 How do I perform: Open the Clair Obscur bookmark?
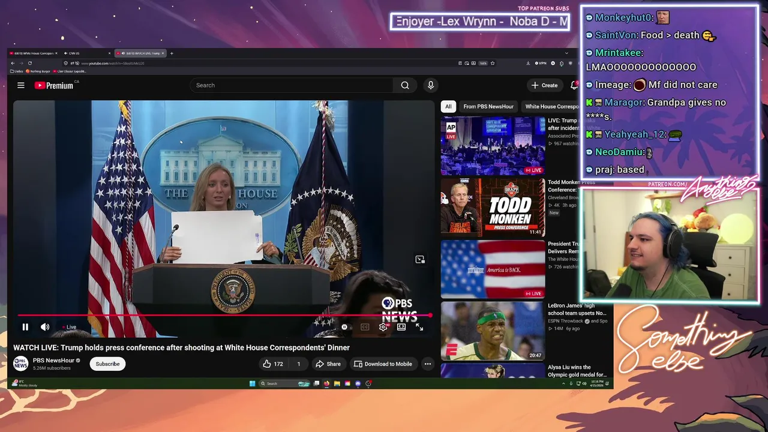click(70, 71)
